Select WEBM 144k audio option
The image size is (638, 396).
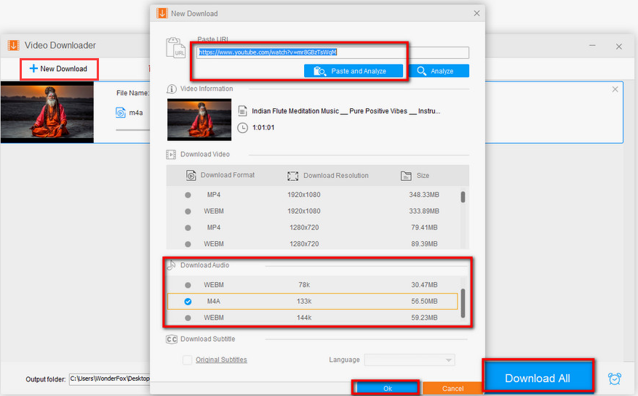tap(188, 318)
